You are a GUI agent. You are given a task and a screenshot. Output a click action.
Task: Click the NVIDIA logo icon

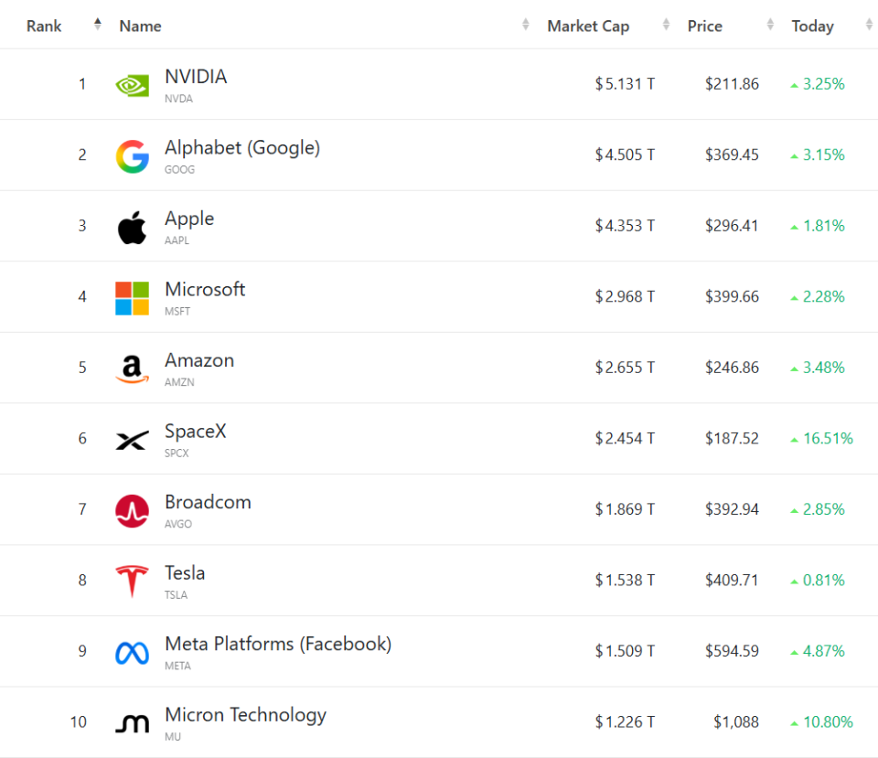[x=132, y=85]
